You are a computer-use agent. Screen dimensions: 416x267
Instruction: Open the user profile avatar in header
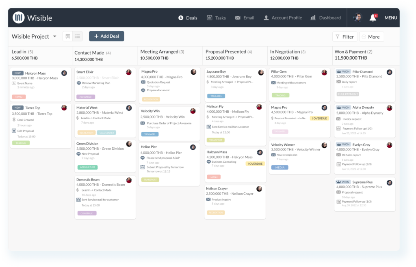point(357,18)
